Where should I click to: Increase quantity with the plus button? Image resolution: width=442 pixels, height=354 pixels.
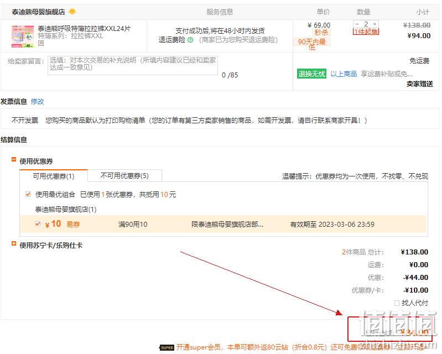(375, 24)
